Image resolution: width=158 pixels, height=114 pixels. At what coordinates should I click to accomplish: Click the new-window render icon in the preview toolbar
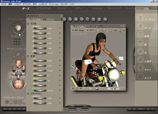coord(104,30)
